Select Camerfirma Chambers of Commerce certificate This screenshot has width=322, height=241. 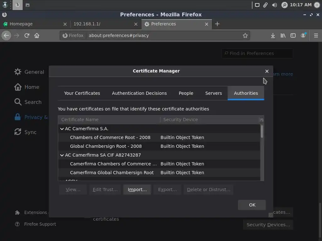159,164
